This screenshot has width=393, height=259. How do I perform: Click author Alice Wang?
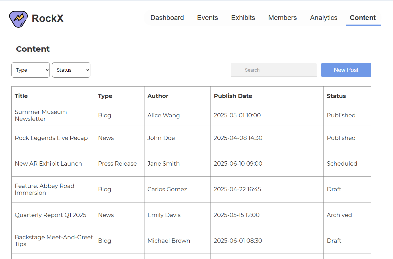(164, 115)
